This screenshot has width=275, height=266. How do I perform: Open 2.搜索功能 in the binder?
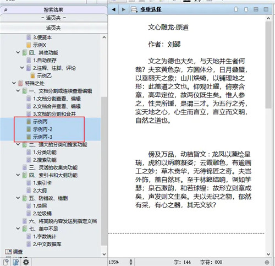(x=45, y=160)
